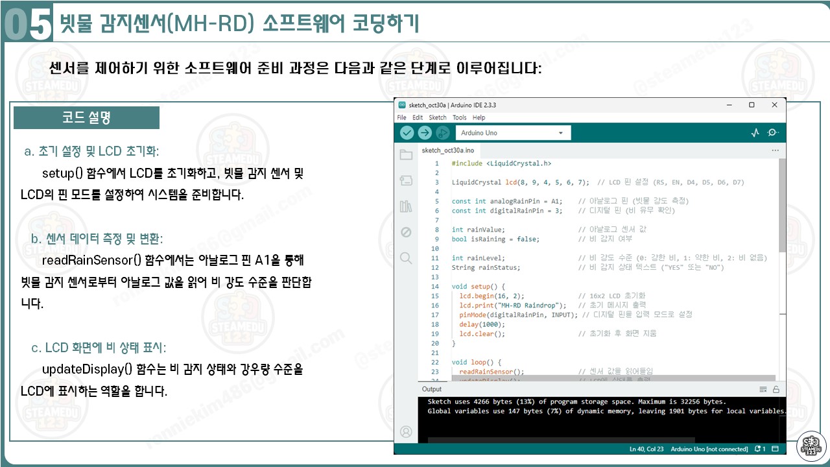Open the Serial Monitor

pyautogui.click(x=772, y=133)
